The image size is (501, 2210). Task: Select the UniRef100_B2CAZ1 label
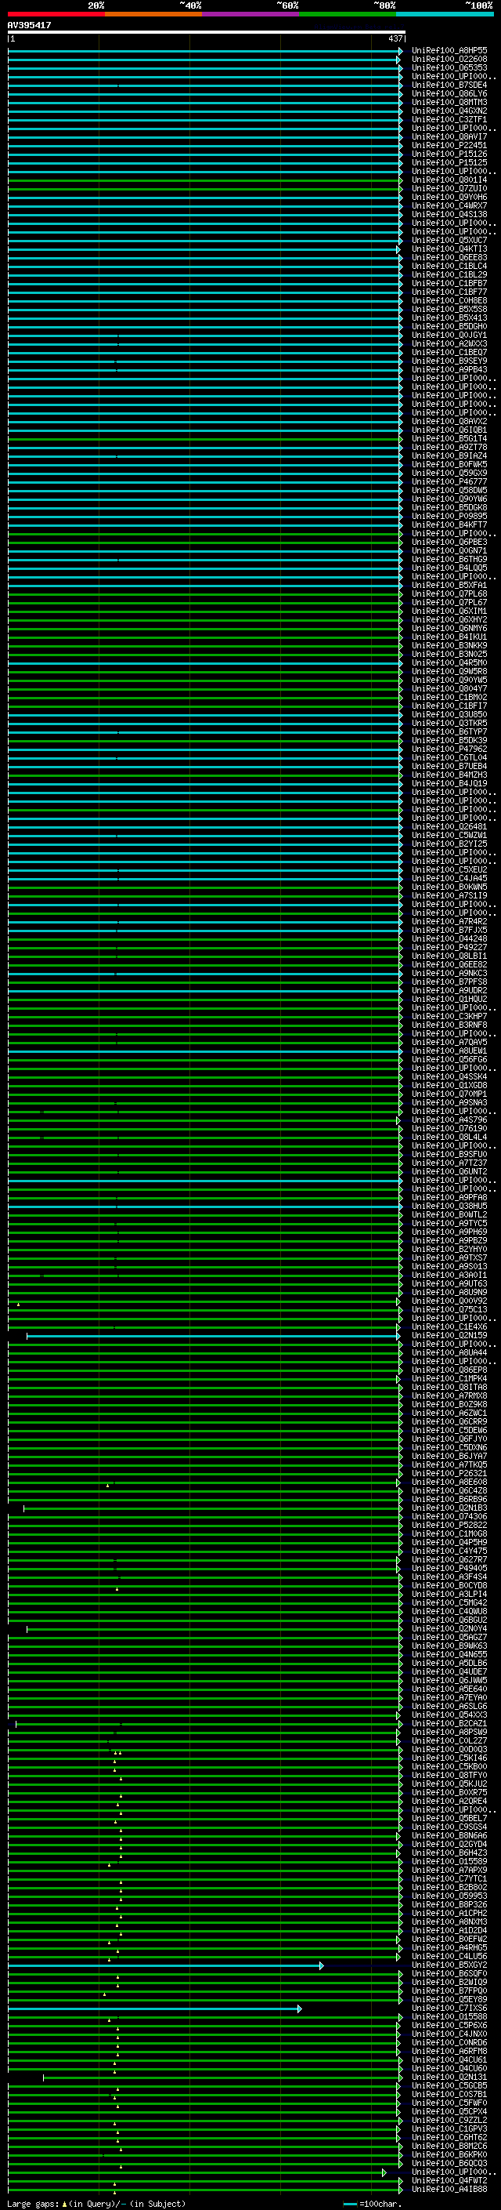click(449, 1724)
